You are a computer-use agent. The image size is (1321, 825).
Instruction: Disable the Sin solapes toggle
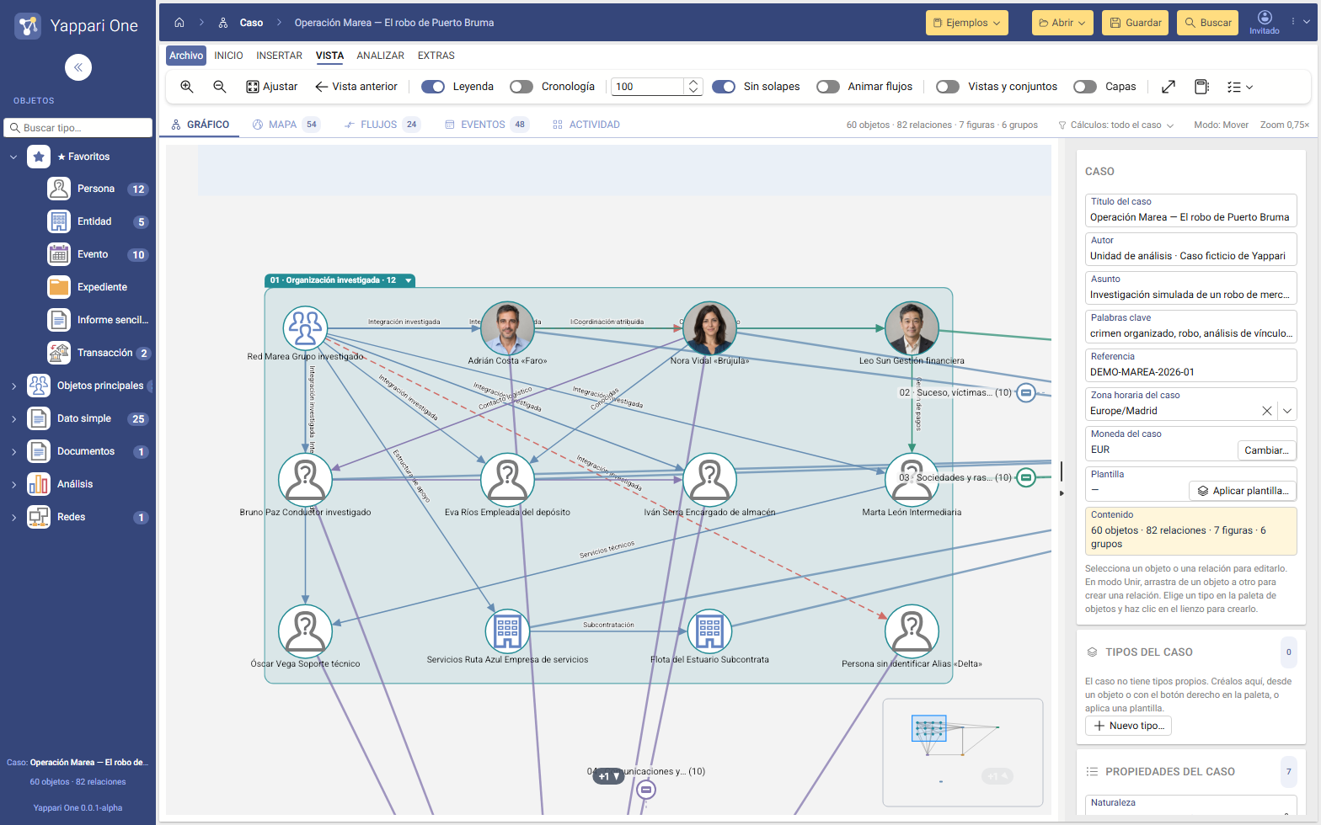point(724,87)
